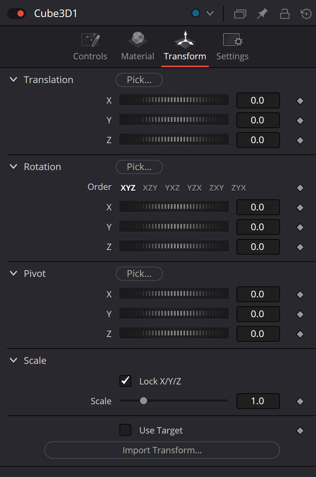Click Import Transform... button
The image size is (316, 477).
point(162,450)
